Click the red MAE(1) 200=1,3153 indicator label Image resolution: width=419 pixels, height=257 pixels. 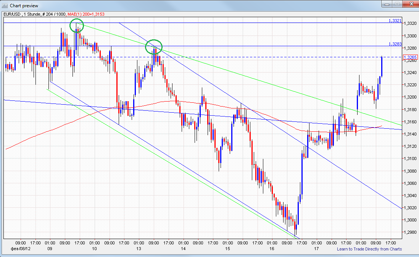tap(86, 14)
